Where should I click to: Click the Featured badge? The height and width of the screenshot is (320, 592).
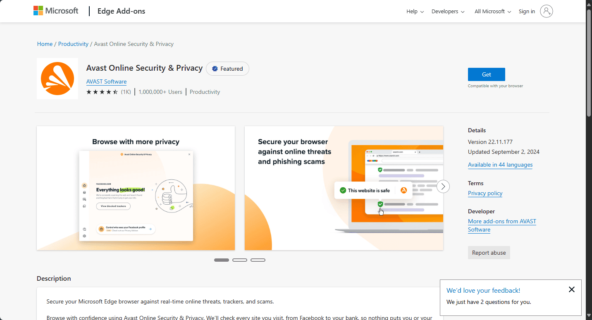[x=227, y=69]
